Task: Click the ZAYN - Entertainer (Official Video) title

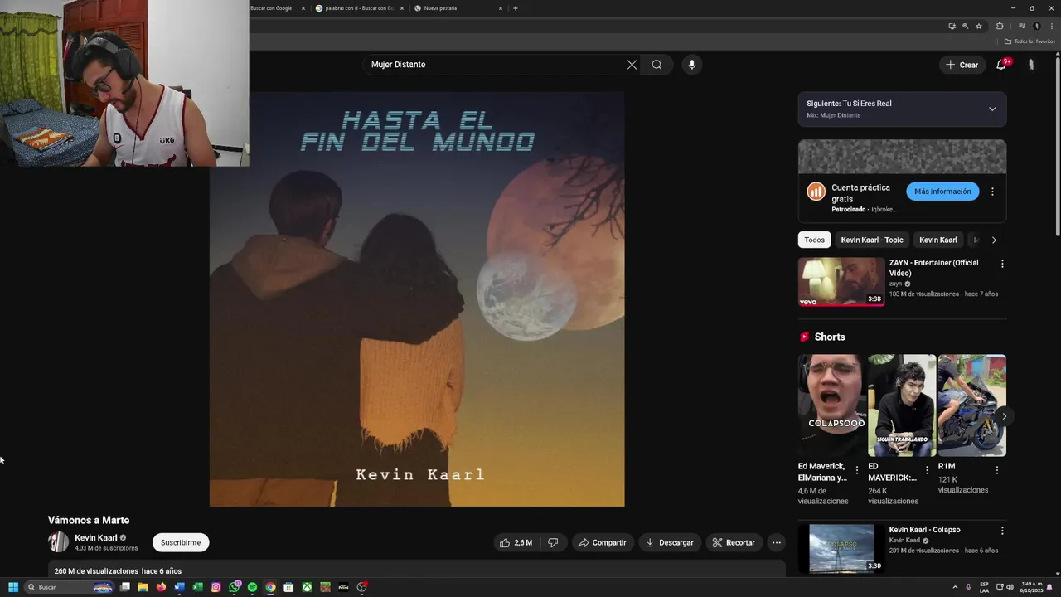Action: (933, 268)
